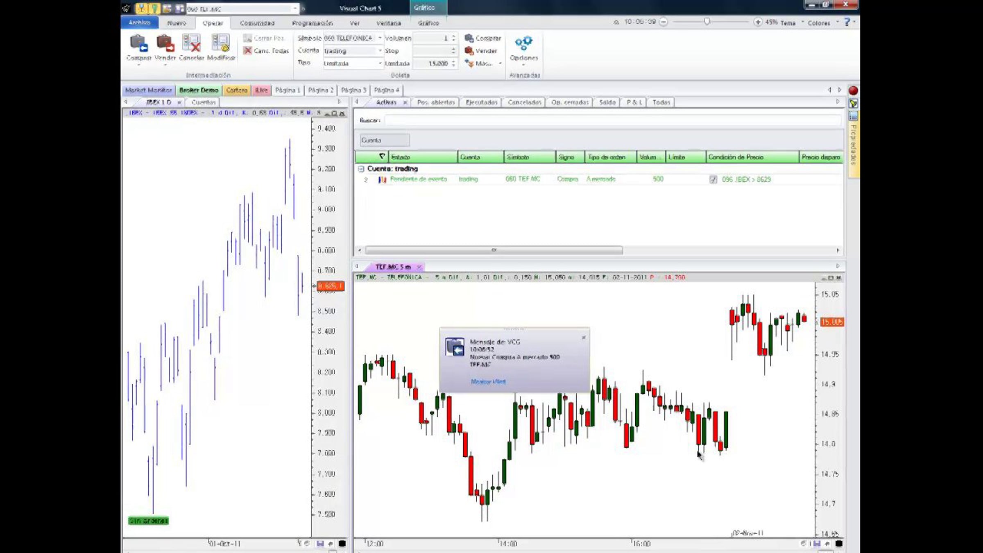Viewport: 983px width, 553px height.
Task: Click the Volumen stepper arrows
Action: point(453,38)
